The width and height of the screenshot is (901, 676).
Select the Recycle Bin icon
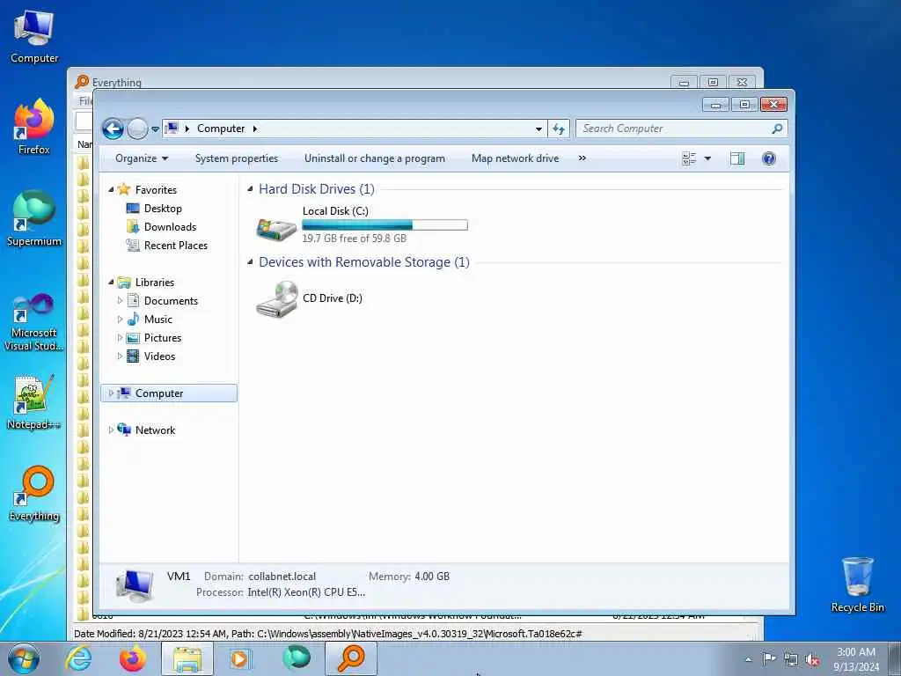tap(857, 585)
